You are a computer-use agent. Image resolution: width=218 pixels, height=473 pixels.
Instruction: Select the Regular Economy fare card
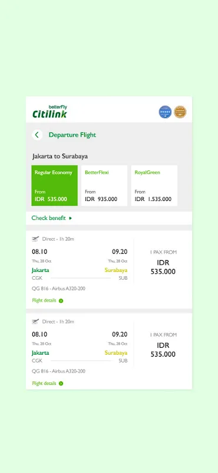coord(54,186)
